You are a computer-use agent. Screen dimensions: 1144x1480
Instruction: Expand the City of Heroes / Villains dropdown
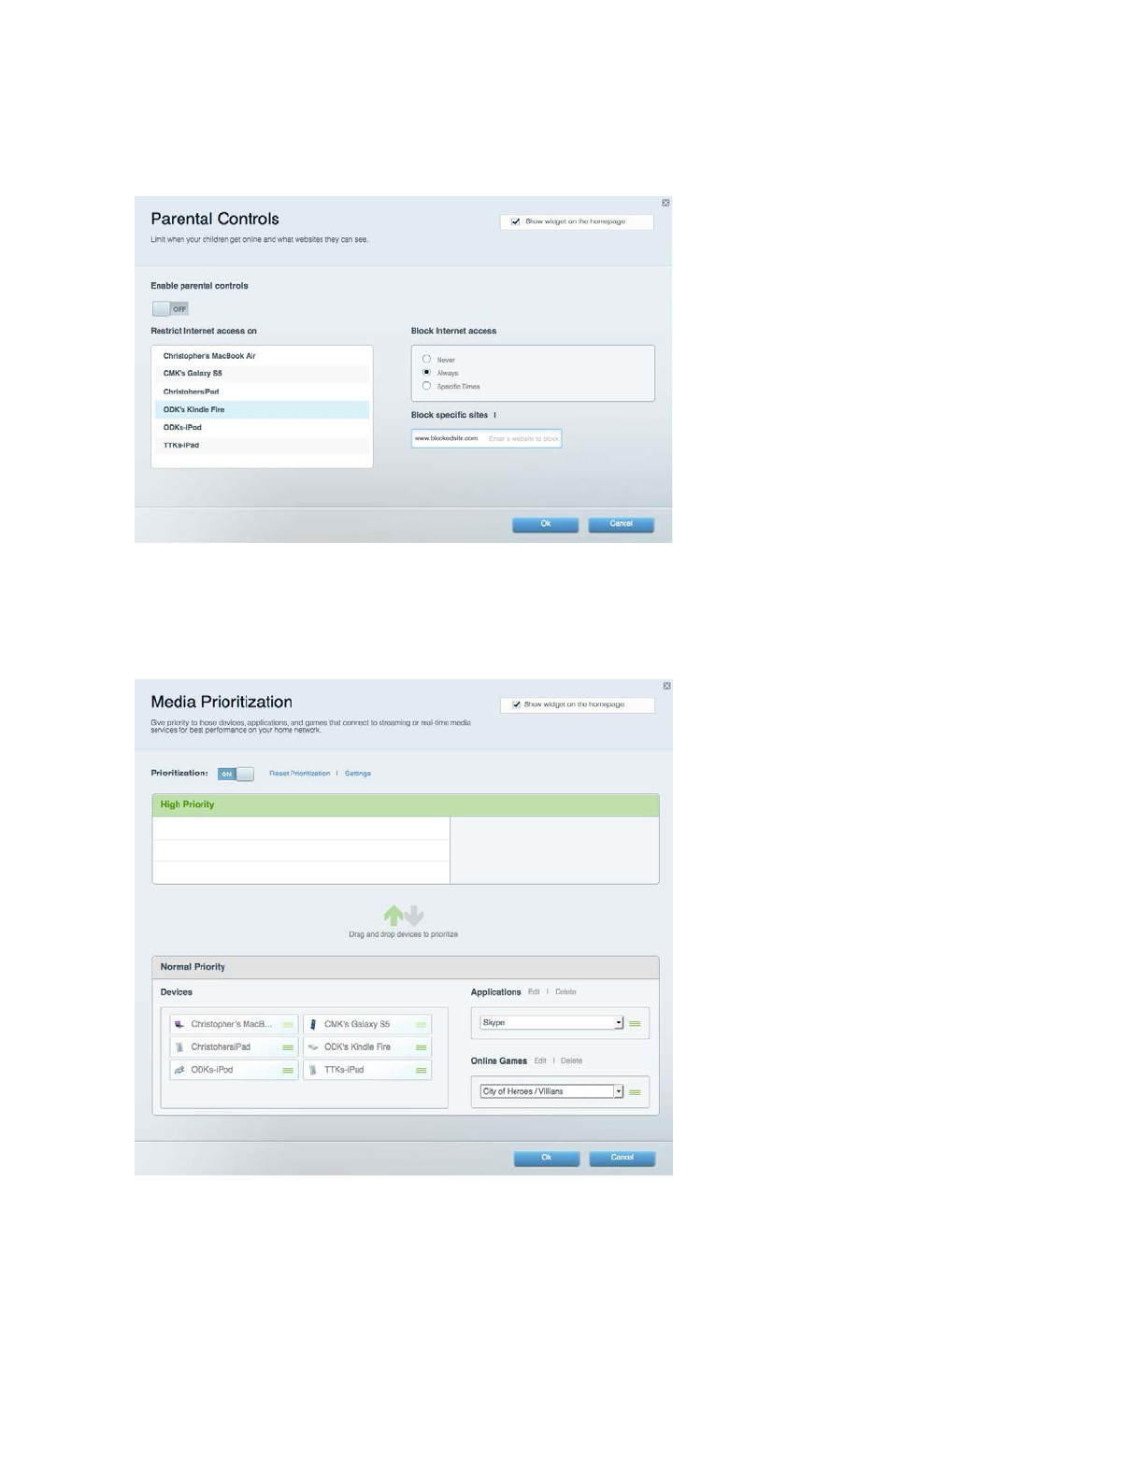(x=618, y=1091)
